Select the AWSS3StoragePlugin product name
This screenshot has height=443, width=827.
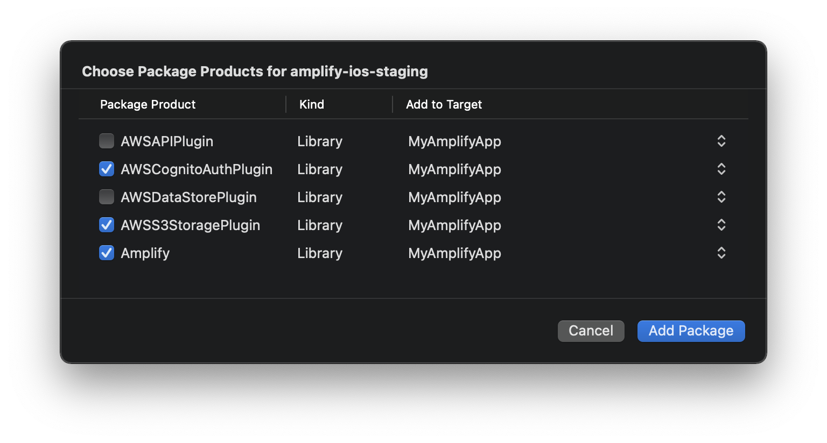pos(190,225)
